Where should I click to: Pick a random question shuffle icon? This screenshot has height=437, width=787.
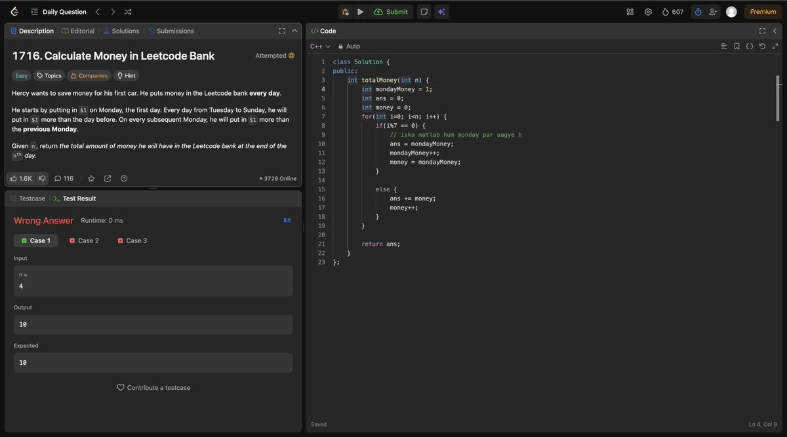click(128, 12)
